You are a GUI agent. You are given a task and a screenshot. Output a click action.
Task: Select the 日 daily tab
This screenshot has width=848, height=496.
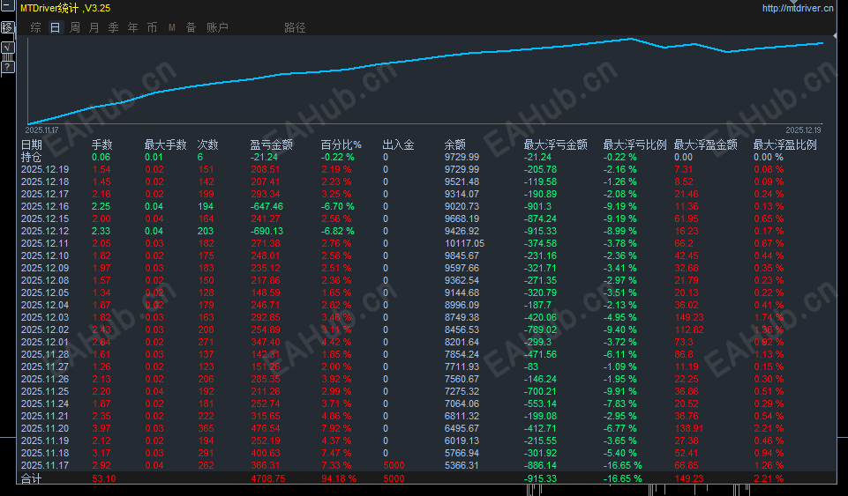coord(56,27)
